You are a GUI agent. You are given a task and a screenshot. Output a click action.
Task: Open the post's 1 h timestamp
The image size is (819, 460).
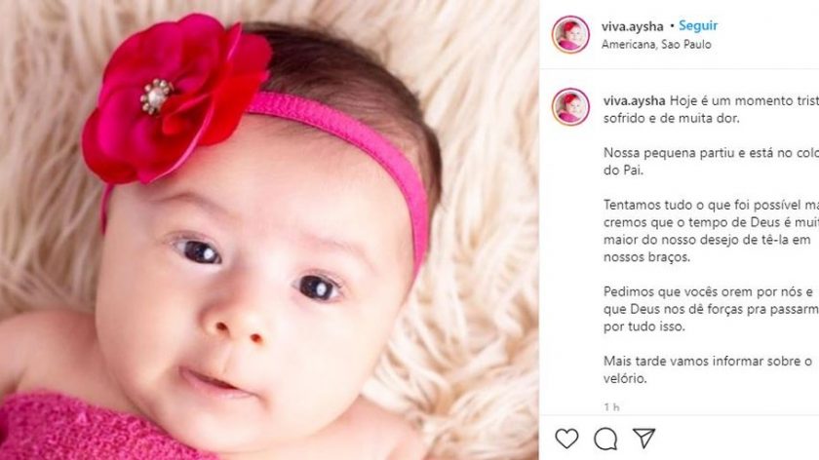pos(611,406)
